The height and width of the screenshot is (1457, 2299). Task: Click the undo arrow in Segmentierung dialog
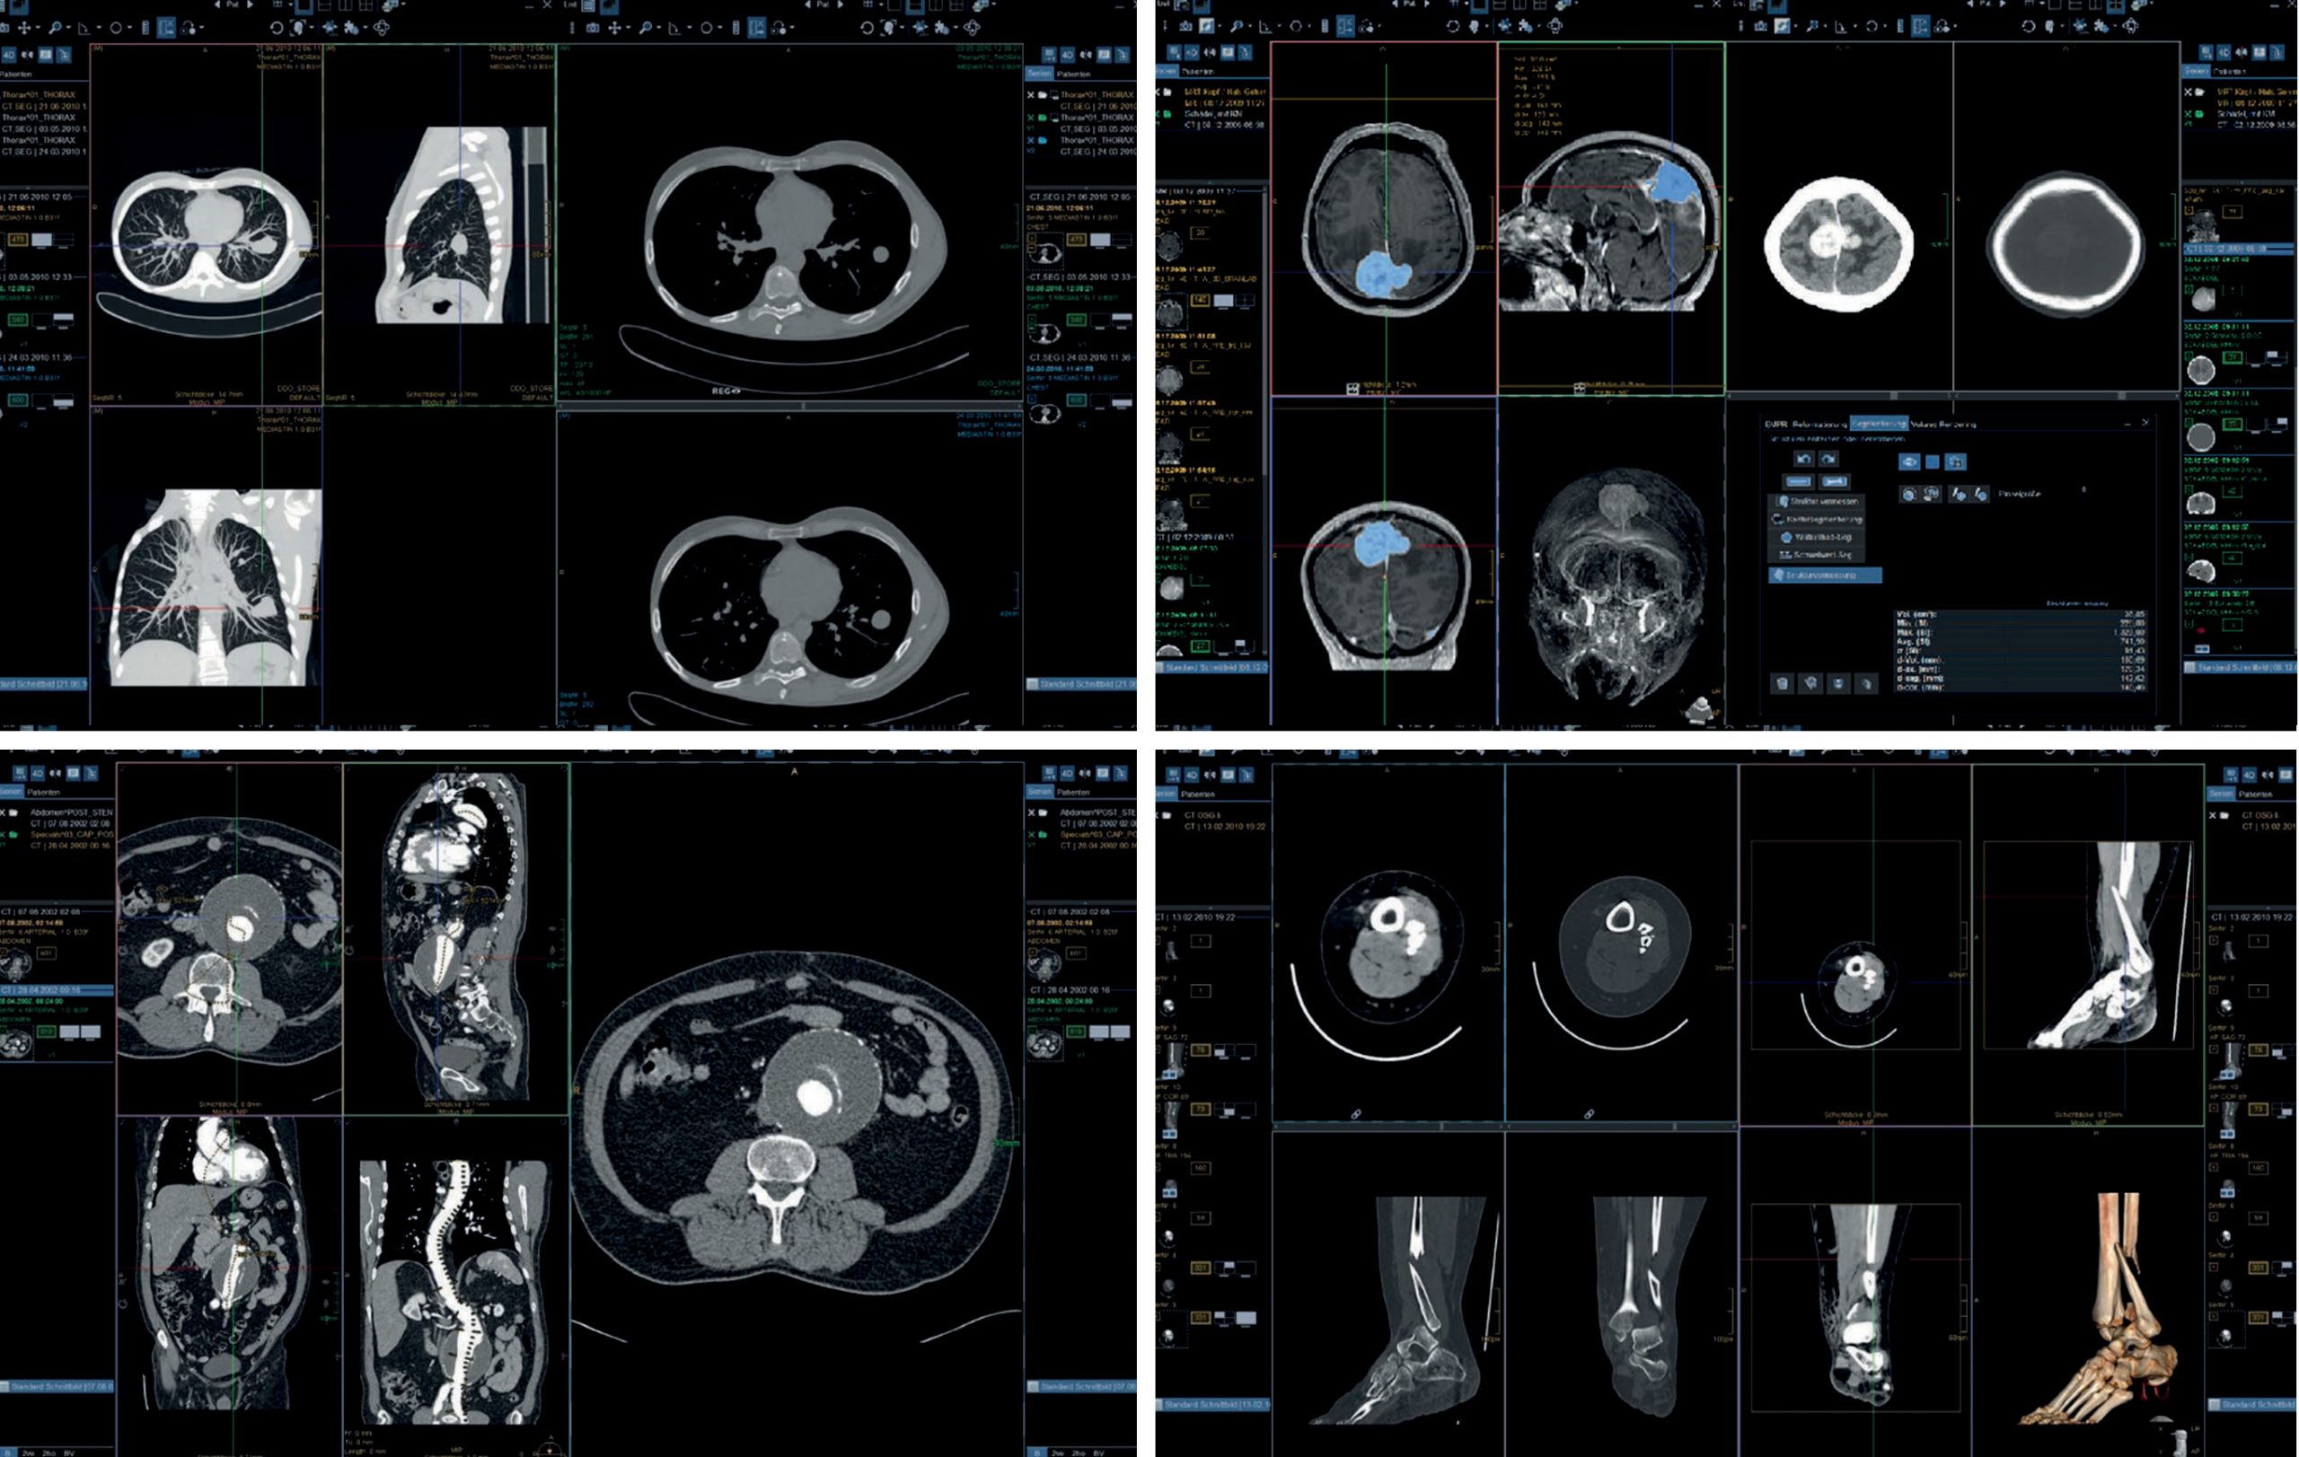pyautogui.click(x=1804, y=459)
